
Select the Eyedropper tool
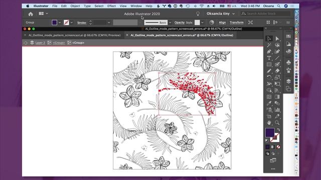coord(269,103)
